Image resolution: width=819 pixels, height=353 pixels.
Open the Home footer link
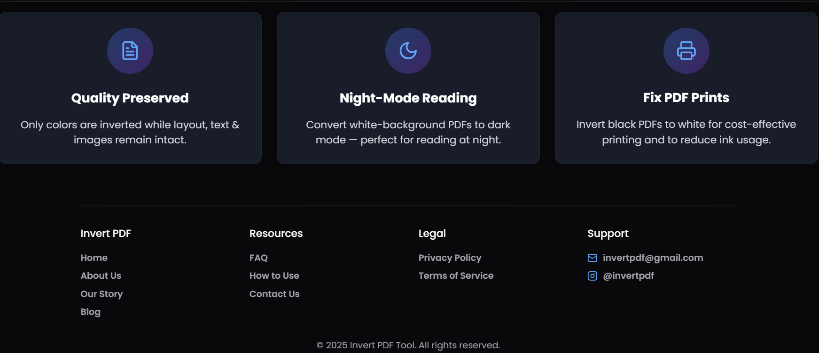[x=94, y=258]
